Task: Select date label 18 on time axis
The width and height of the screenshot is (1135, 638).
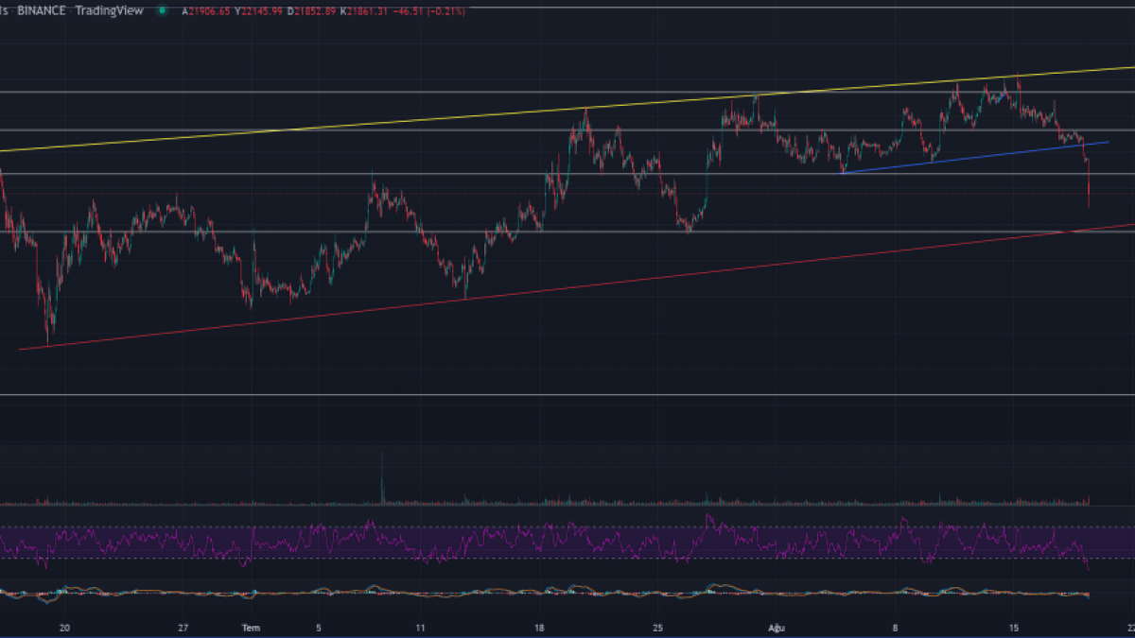Action: tap(539, 627)
